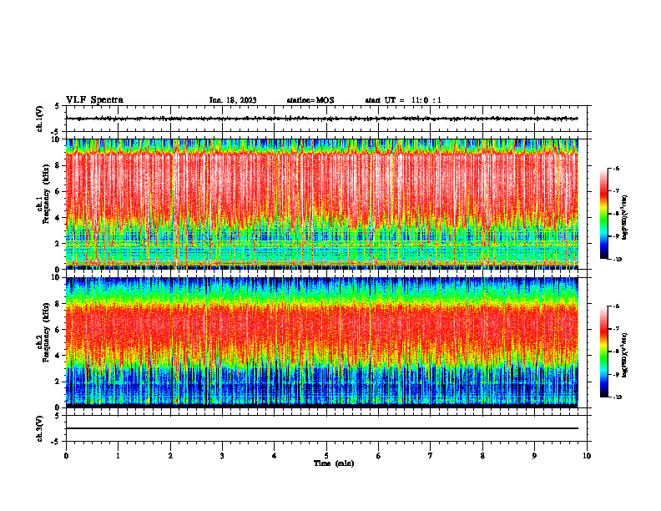This screenshot has width=661, height=511.
Task: Click the time axis tick label "10"
Action: (x=587, y=456)
